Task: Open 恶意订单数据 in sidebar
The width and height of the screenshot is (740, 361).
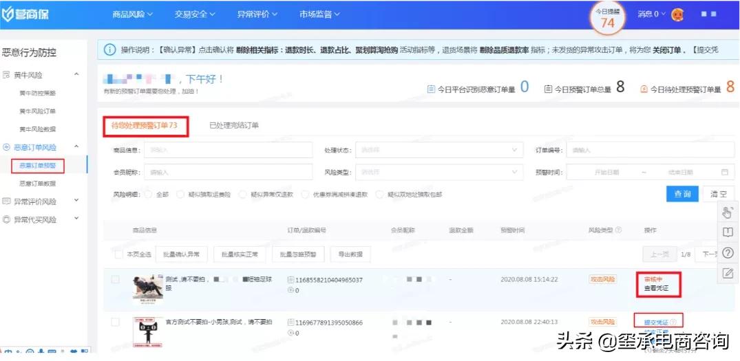Action: [x=37, y=184]
